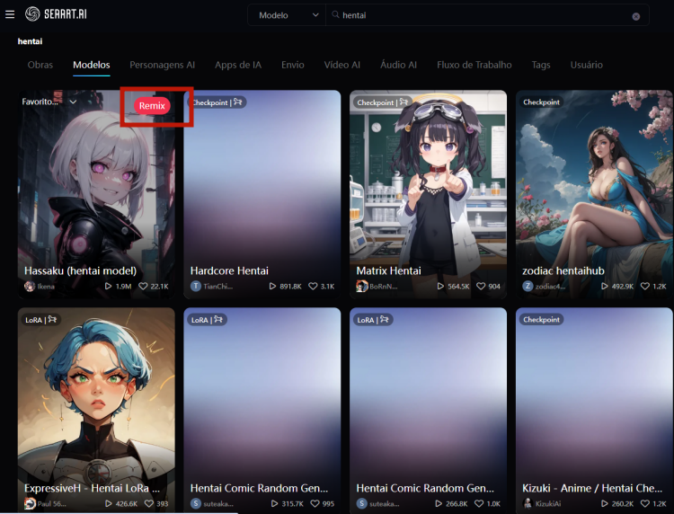Open the hamburger menu beside the SeaArt logo
Screen dimensions: 674x514
click(x=10, y=14)
